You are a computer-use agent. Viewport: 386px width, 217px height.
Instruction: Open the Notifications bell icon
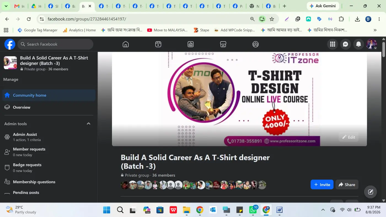pos(358,44)
